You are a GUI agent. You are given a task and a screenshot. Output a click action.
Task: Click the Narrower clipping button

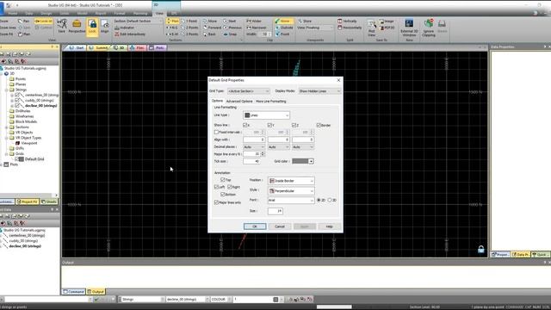[x=257, y=28]
